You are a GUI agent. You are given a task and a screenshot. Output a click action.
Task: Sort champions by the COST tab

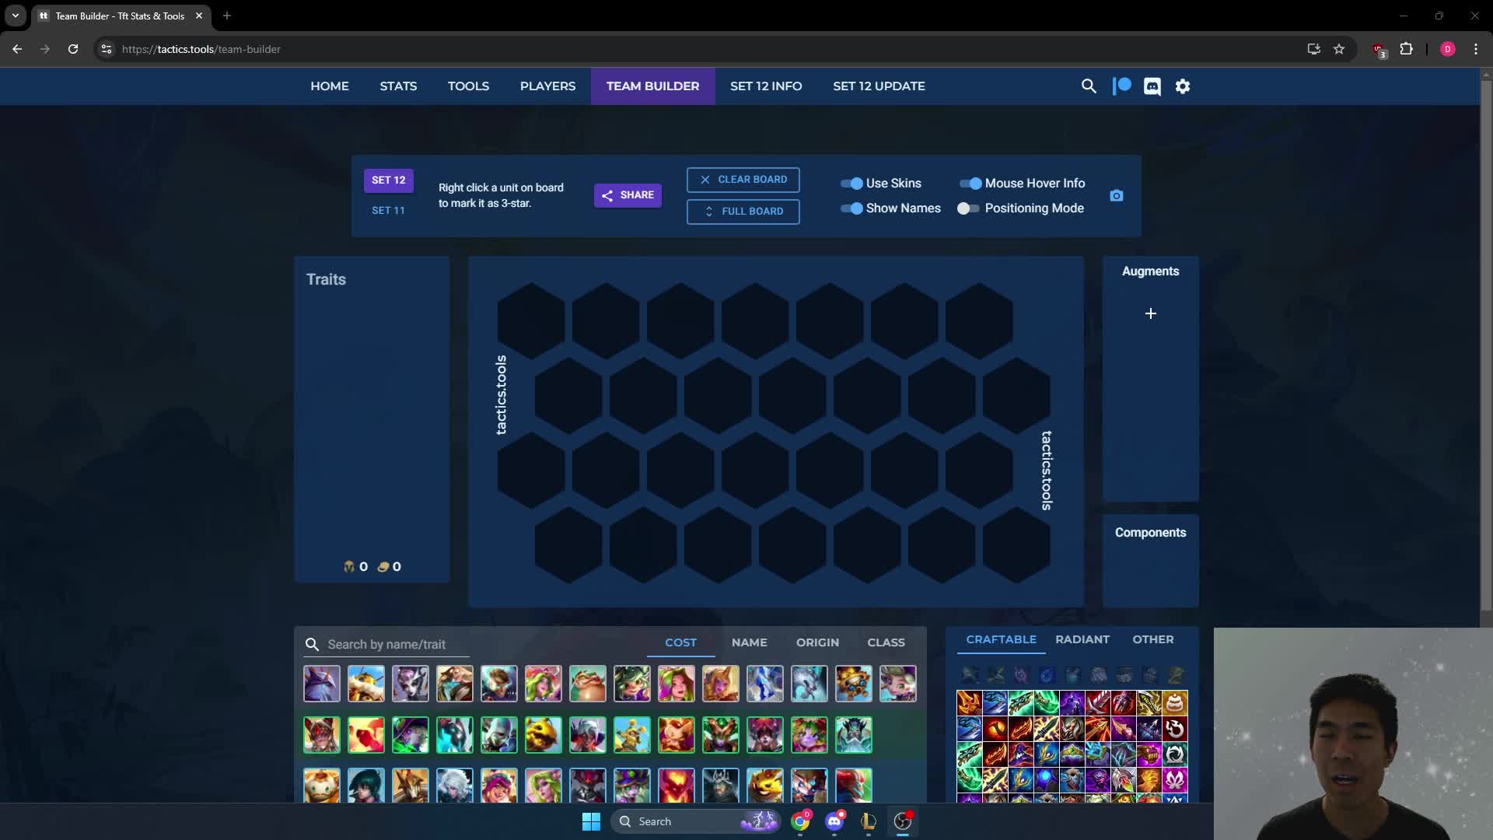[680, 642]
